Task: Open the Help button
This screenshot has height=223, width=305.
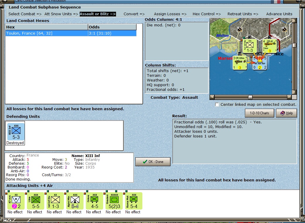Action: click(x=287, y=113)
